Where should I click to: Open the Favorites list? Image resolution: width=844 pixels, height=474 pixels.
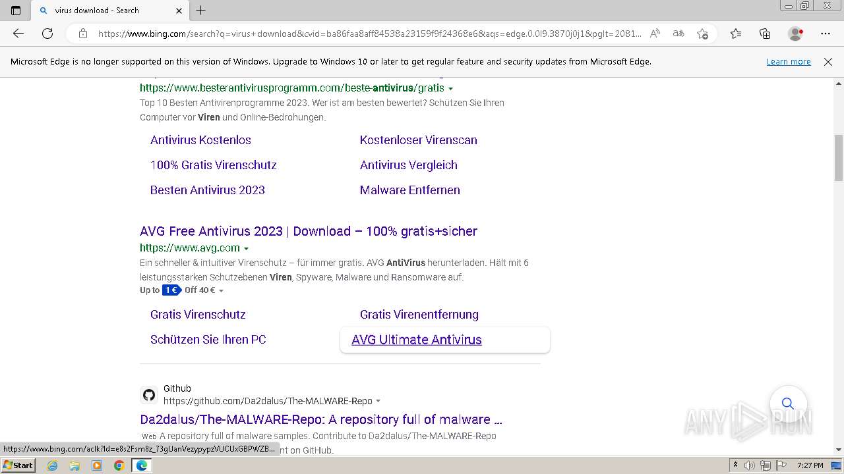point(736,34)
